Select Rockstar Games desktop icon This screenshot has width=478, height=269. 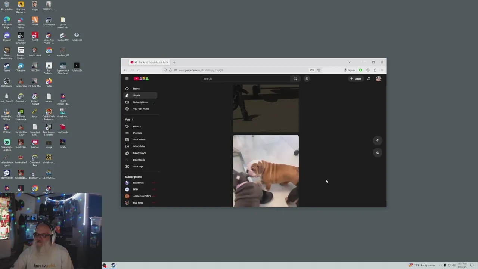click(x=21, y=7)
